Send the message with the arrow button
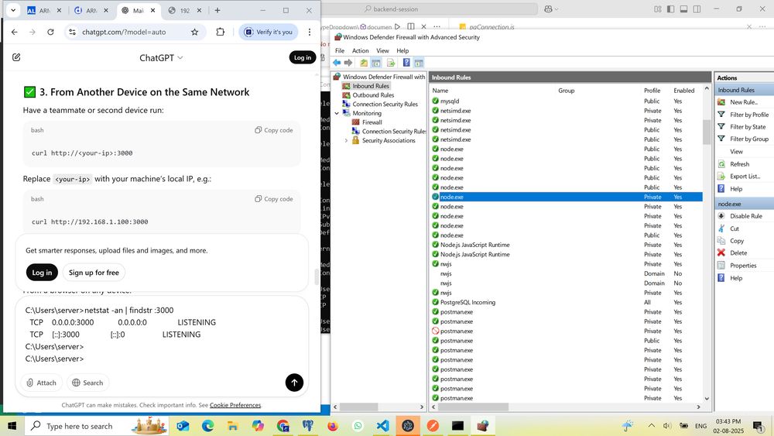 [x=294, y=383]
